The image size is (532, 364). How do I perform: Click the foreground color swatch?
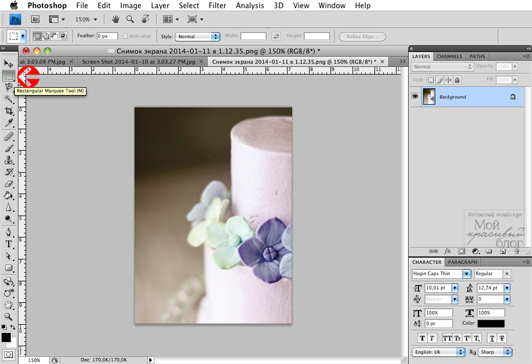click(x=6, y=337)
